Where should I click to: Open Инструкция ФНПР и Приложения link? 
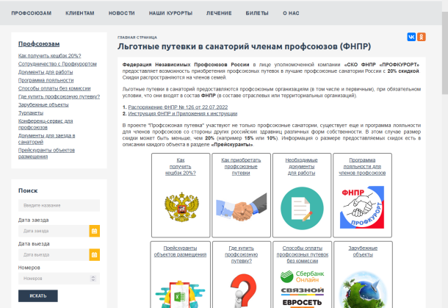point(183,114)
